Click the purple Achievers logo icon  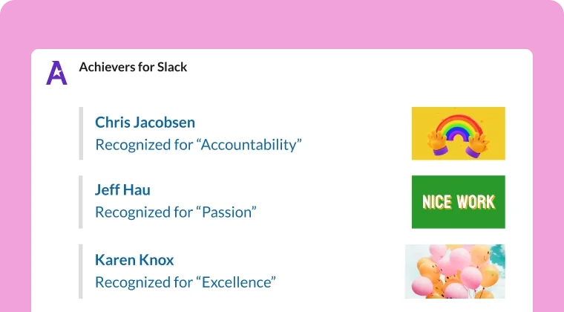coord(56,72)
